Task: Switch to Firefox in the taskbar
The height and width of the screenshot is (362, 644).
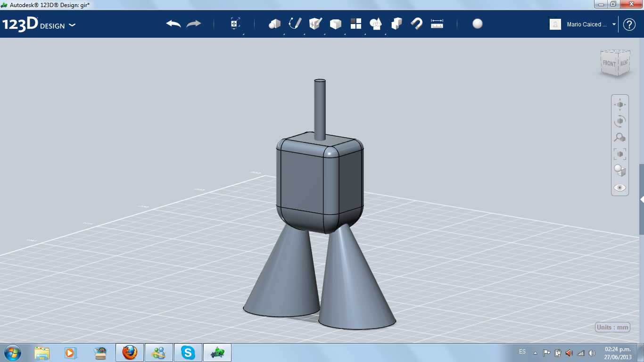Action: click(130, 353)
